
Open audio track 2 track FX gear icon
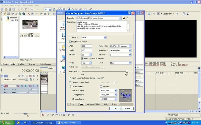coord(30,86)
